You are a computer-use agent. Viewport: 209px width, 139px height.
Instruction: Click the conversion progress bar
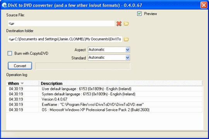[x=83, y=66]
